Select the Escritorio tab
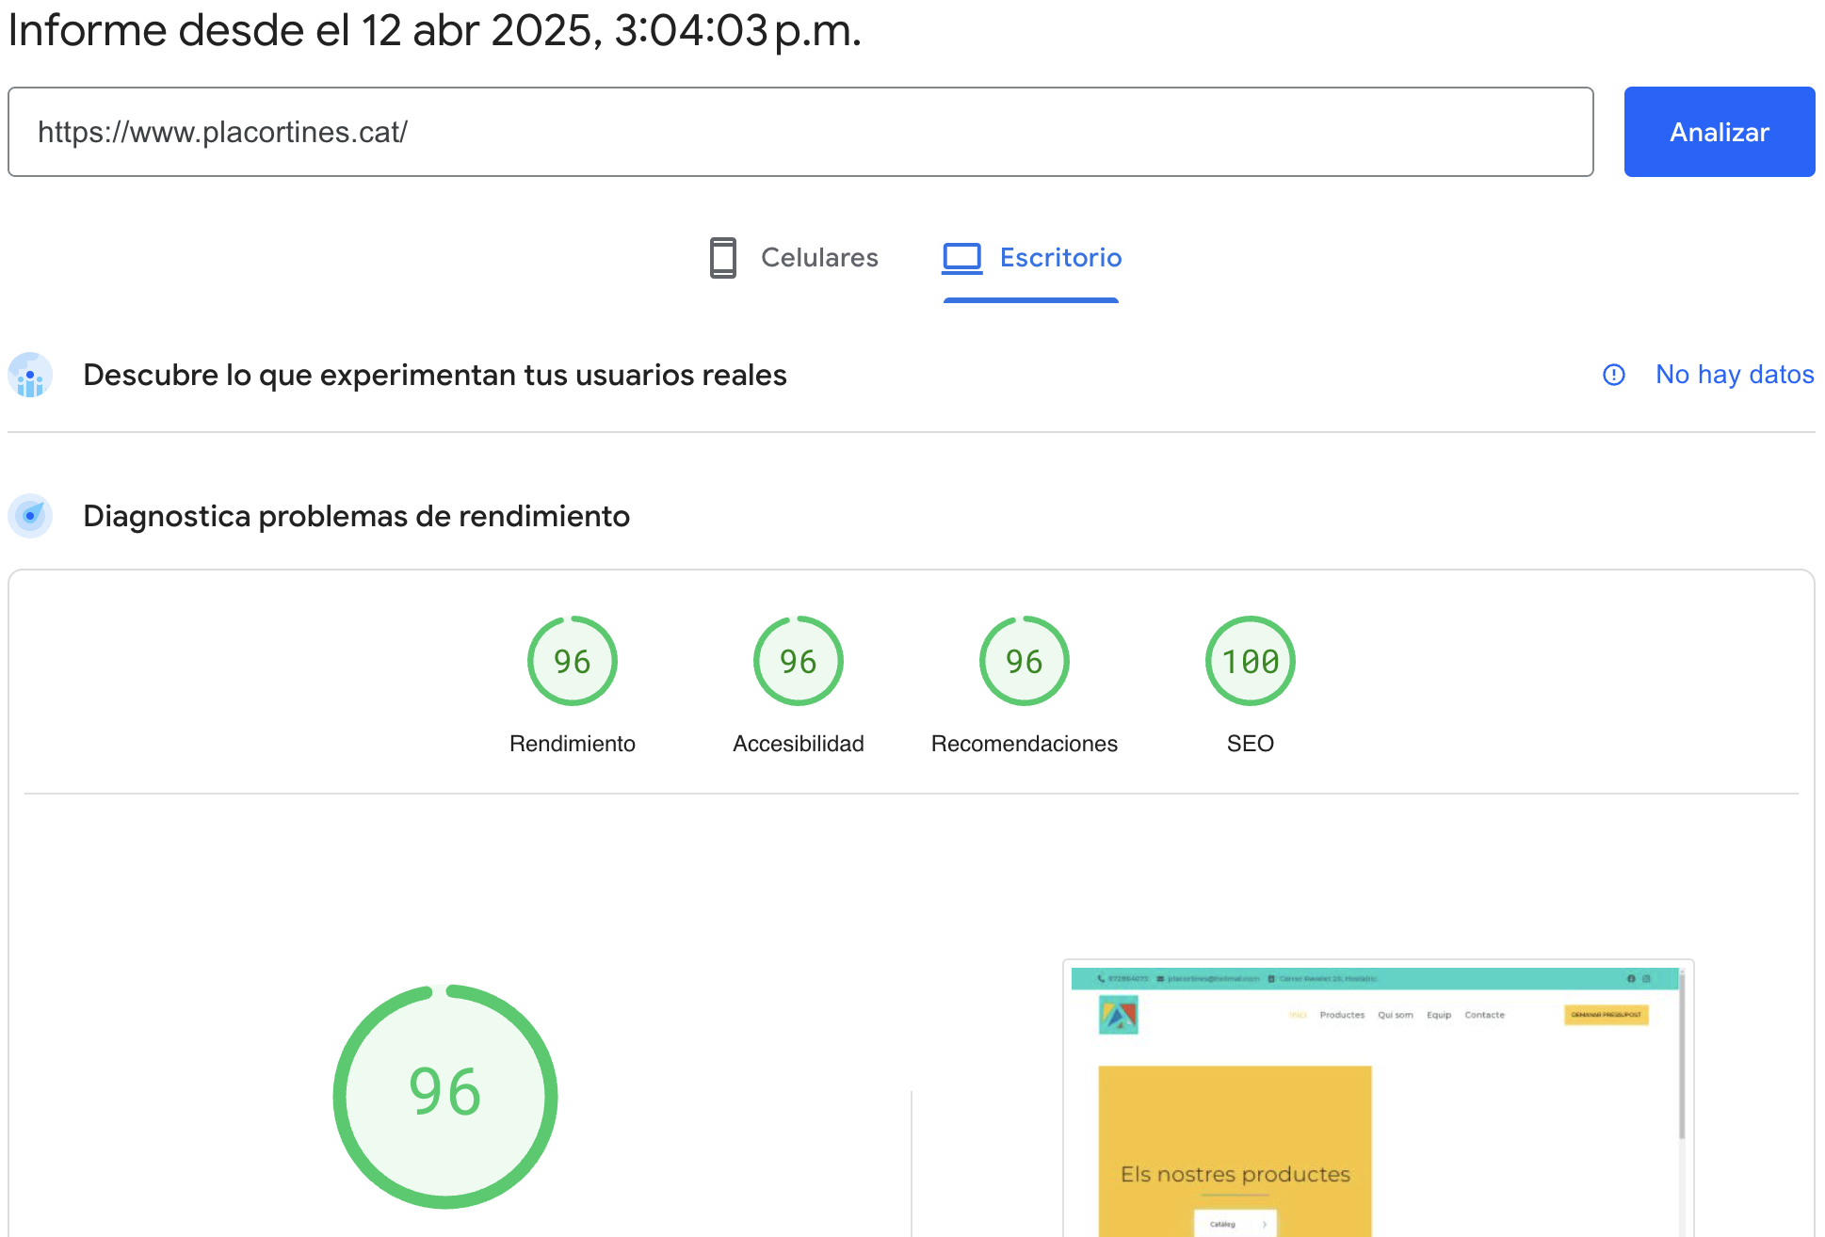 click(1059, 258)
